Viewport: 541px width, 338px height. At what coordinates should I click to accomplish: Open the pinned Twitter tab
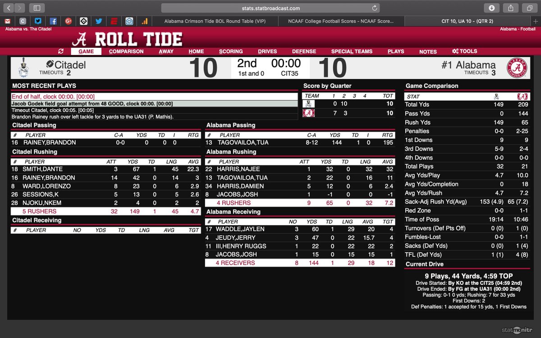tap(99, 21)
